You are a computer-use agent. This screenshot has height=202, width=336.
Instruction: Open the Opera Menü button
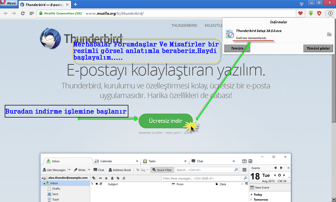click(x=9, y=3)
